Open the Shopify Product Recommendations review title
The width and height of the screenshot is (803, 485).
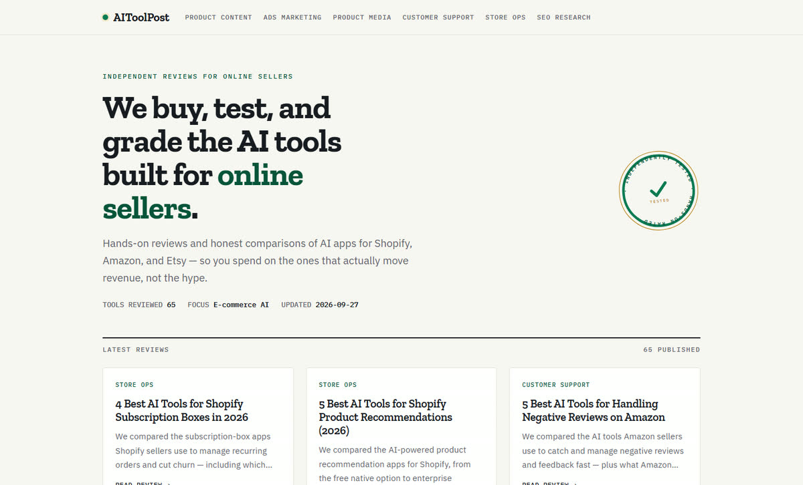click(385, 417)
